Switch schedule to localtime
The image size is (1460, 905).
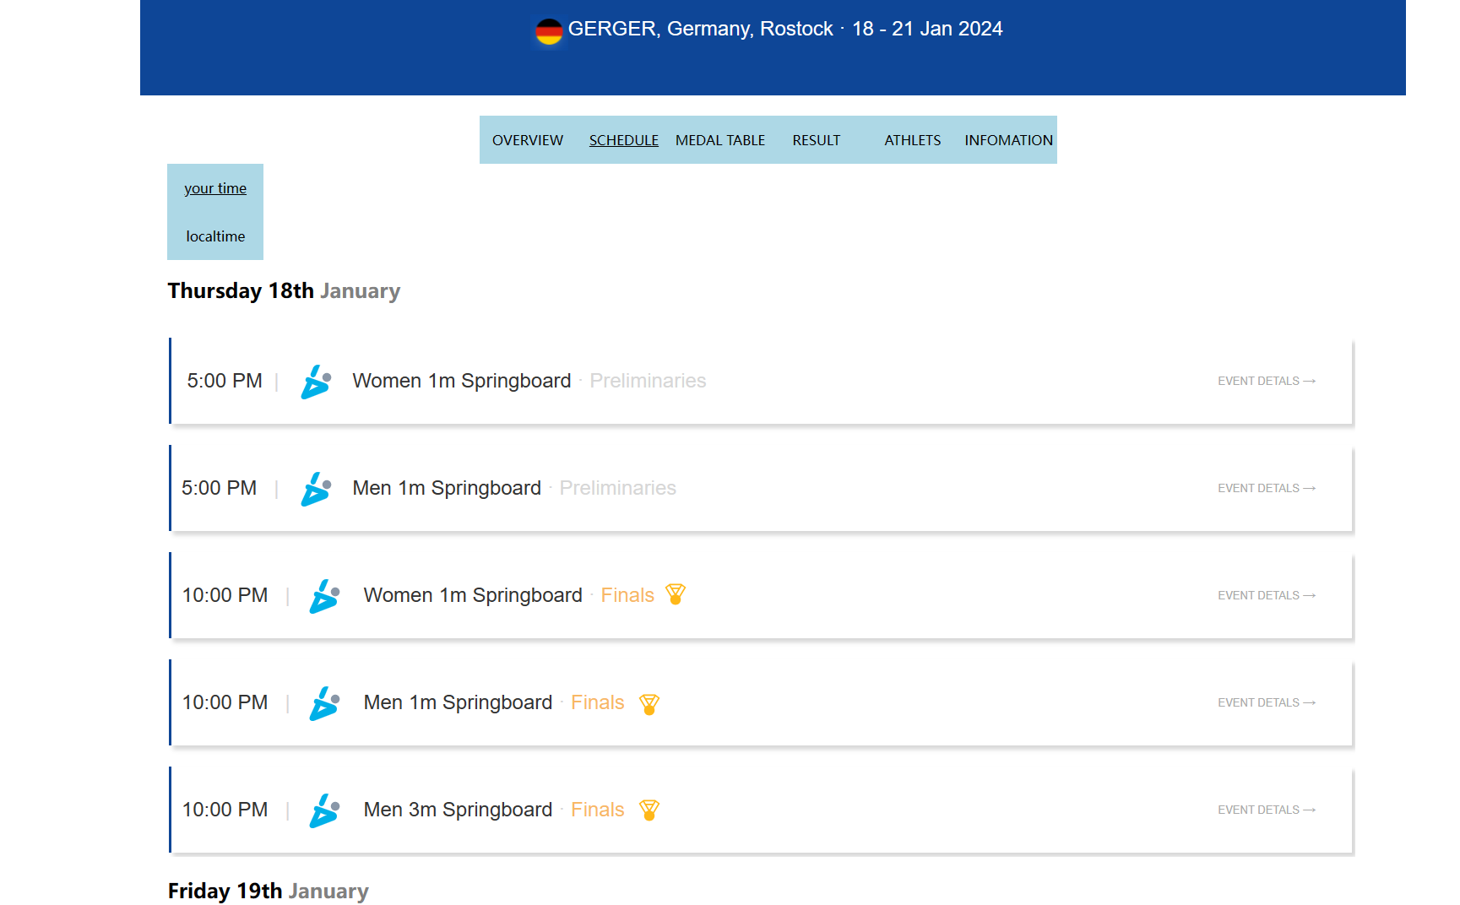point(215,236)
